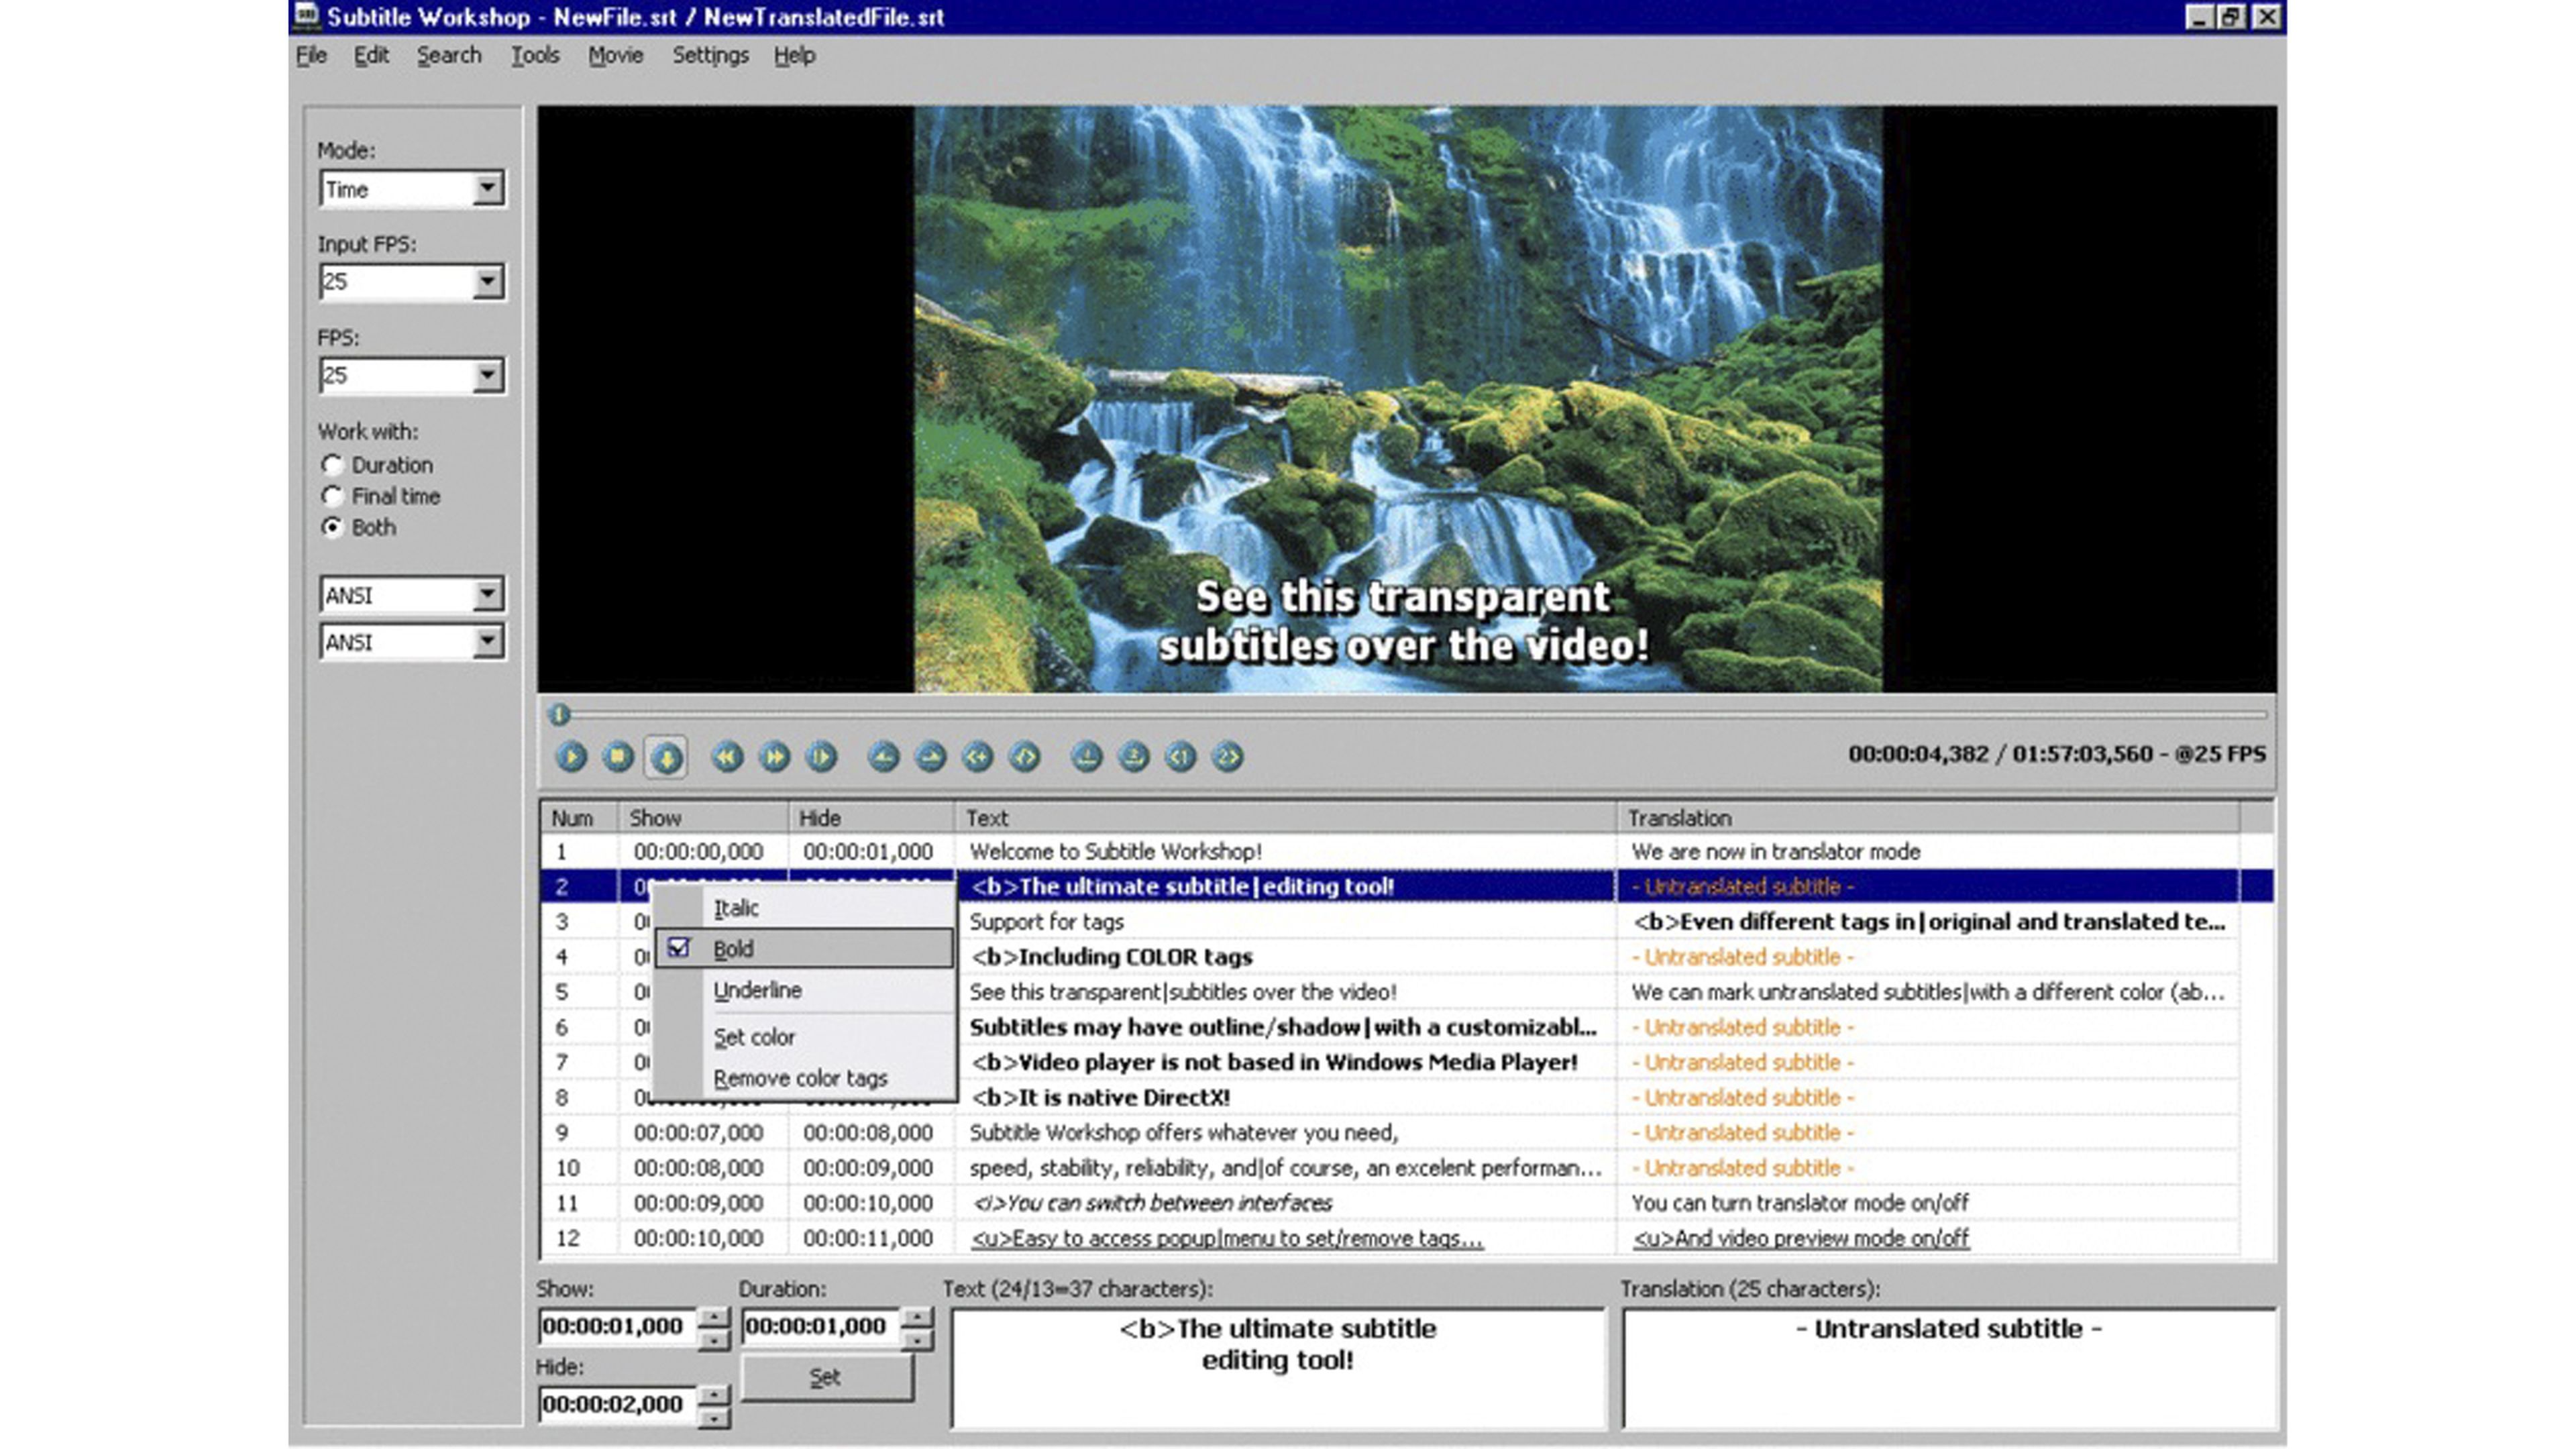Viewport: 2576px width, 1449px height.
Task: Increase Show time with up spinner arrow
Action: (713, 1317)
